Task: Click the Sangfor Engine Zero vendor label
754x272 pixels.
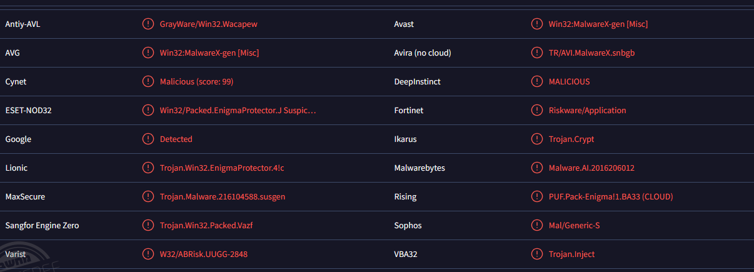Action: tap(42, 226)
